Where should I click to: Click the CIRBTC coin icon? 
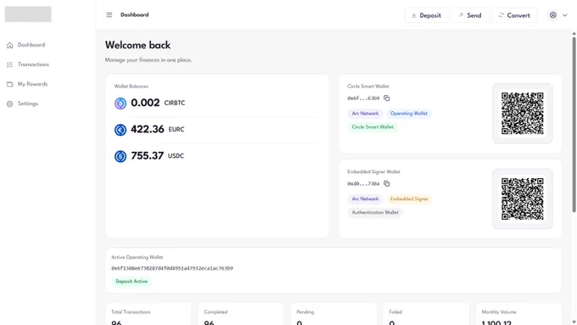120,103
